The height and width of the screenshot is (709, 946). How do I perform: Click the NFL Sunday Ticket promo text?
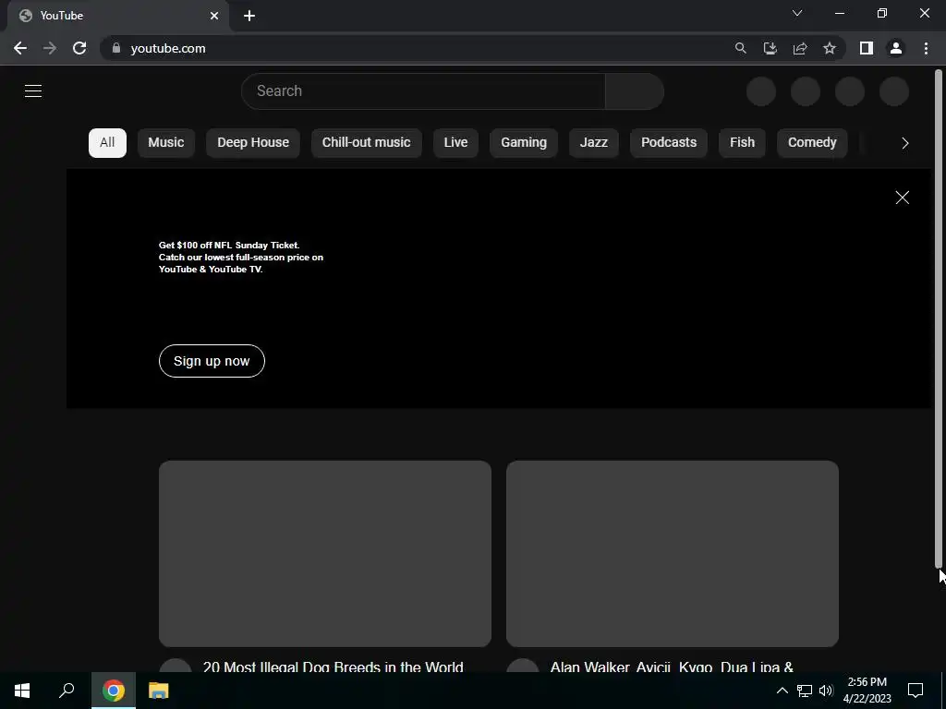point(241,258)
